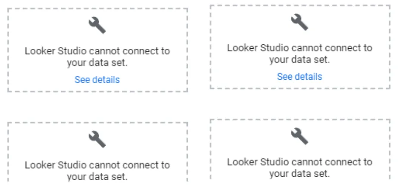Open See details link in top-right chart

[299, 77]
